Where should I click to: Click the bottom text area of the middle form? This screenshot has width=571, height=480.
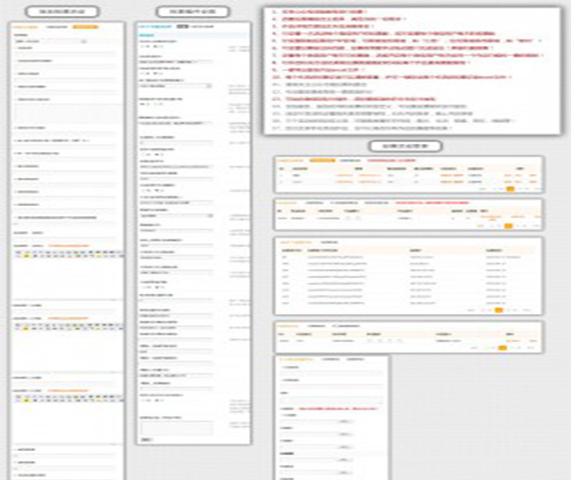pyautogui.click(x=176, y=428)
